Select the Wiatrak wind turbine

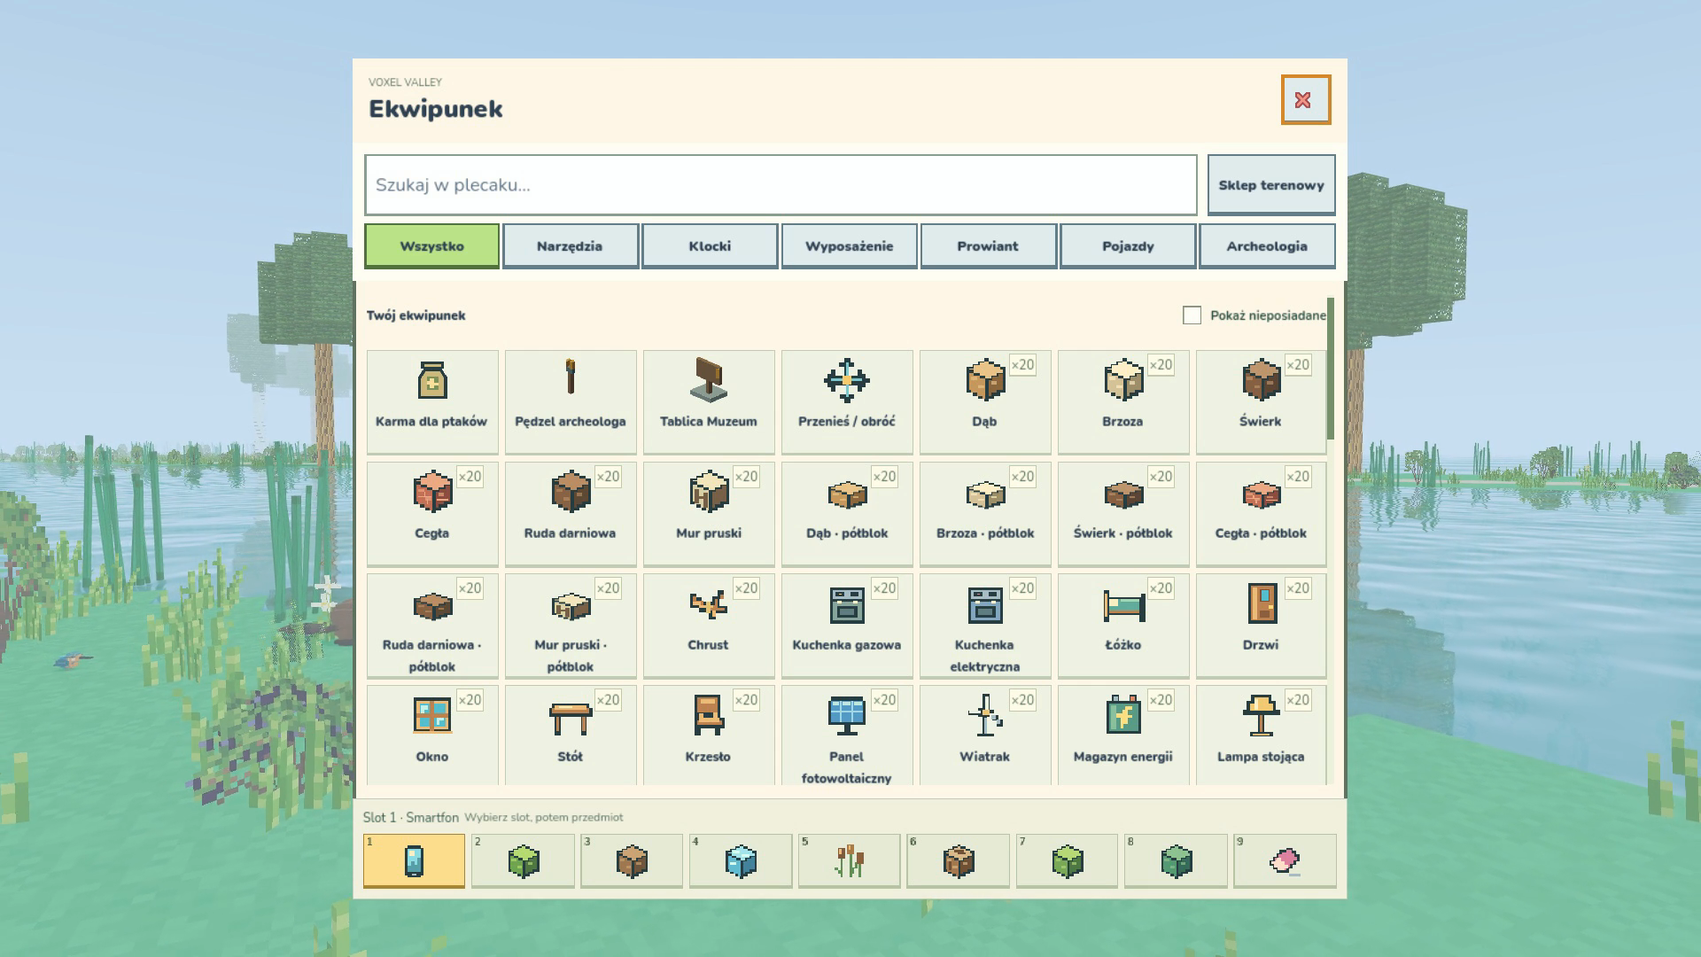coord(985,735)
